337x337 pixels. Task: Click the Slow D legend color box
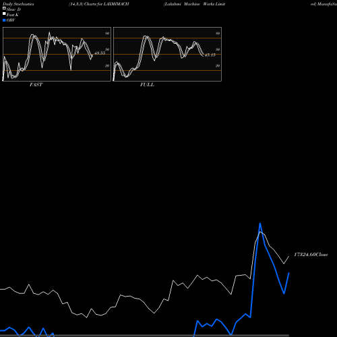click(x=4, y=8)
